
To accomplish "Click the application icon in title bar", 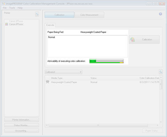I will point(3,3).
